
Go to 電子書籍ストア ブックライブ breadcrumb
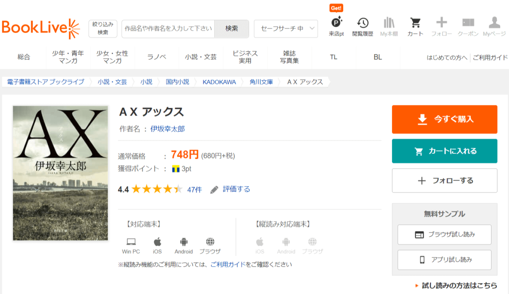coord(46,82)
